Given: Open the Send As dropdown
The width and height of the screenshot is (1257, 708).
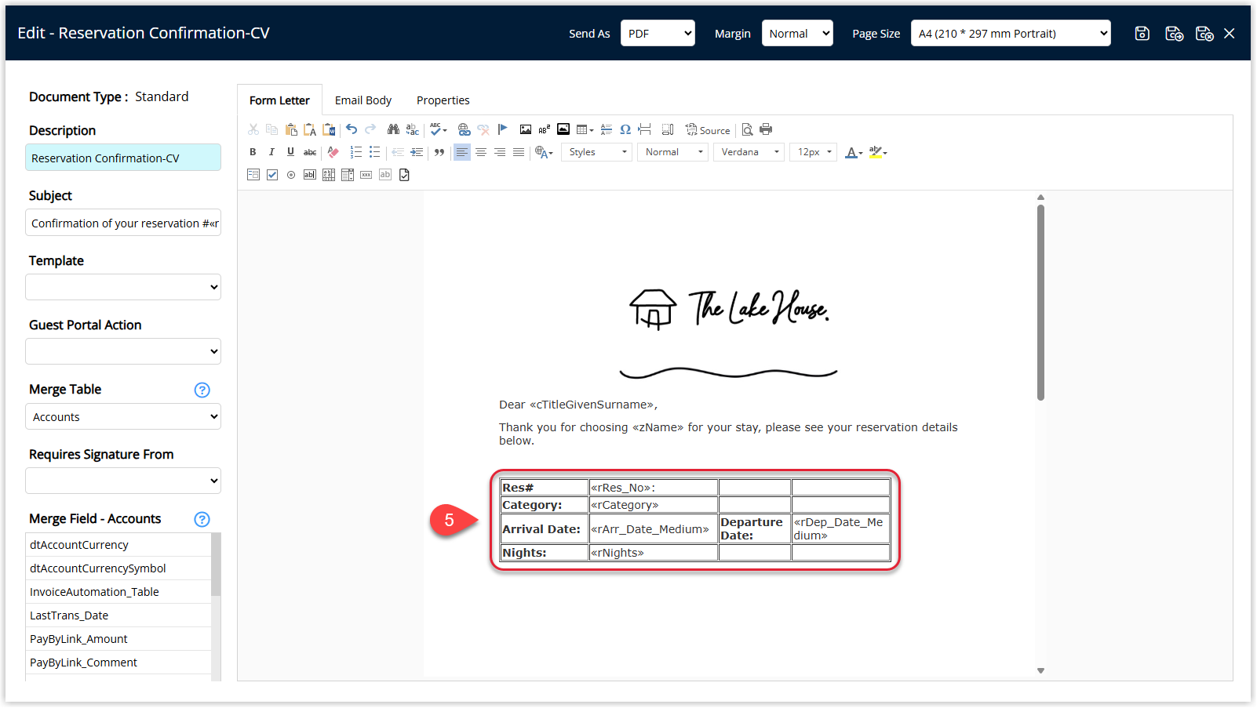Looking at the screenshot, I should [x=658, y=33].
